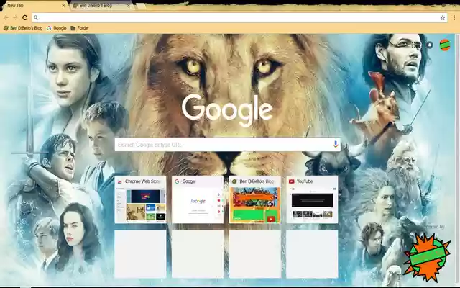Open Google notifications bell
This screenshot has height=288, width=460.
point(429,45)
